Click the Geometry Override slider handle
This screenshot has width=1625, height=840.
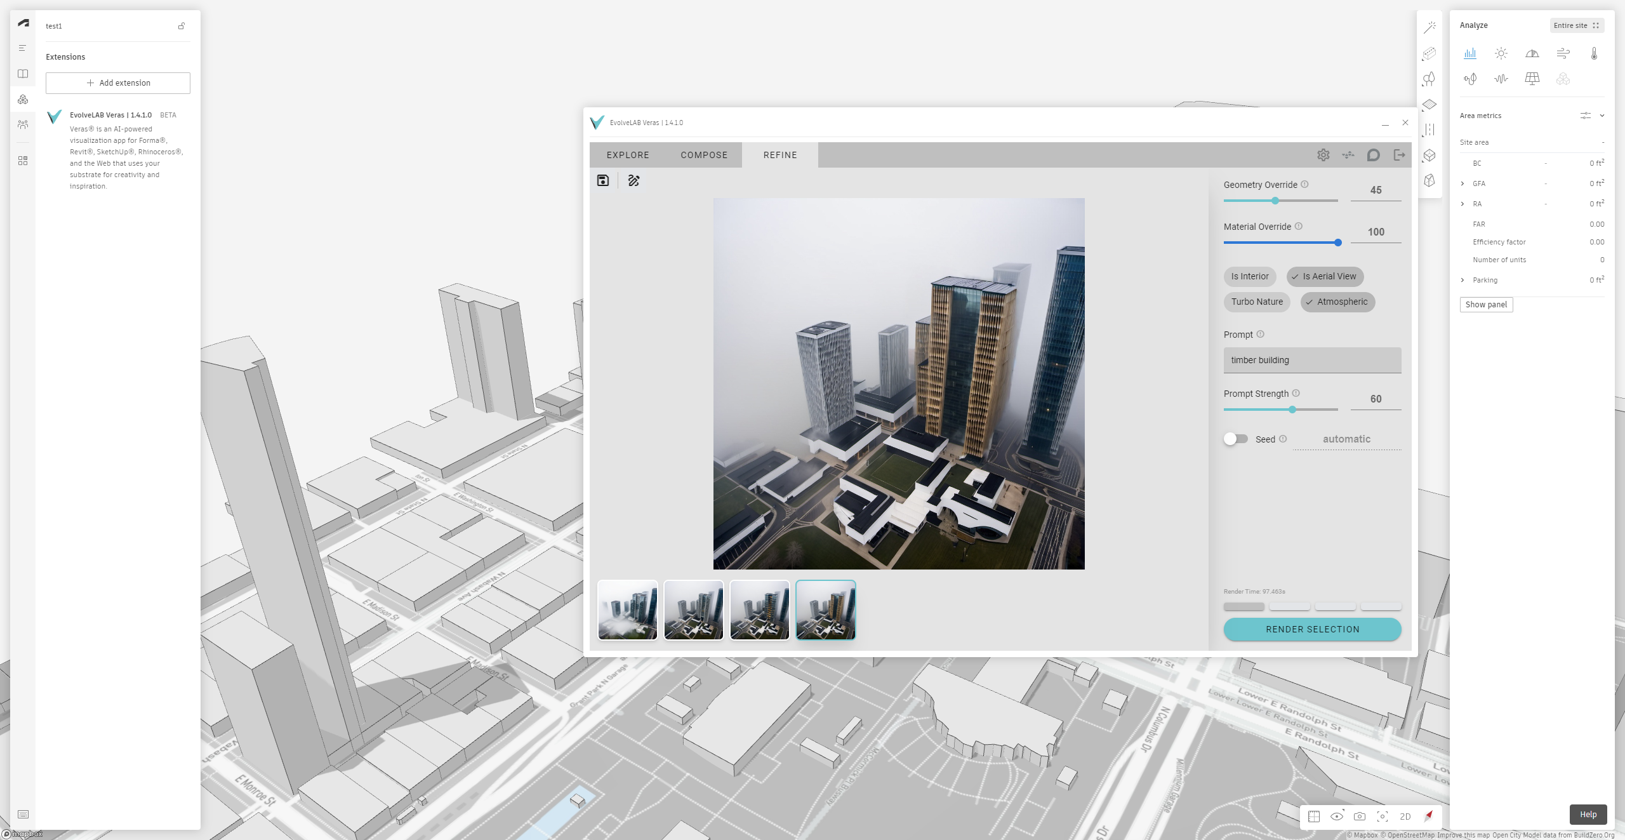(x=1275, y=201)
